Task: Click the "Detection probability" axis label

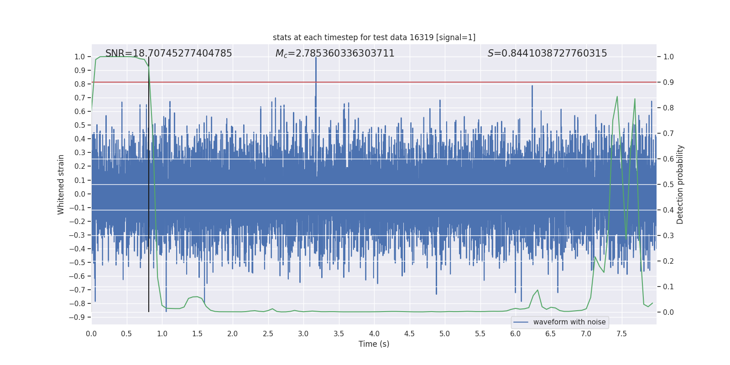Action: 680,184
